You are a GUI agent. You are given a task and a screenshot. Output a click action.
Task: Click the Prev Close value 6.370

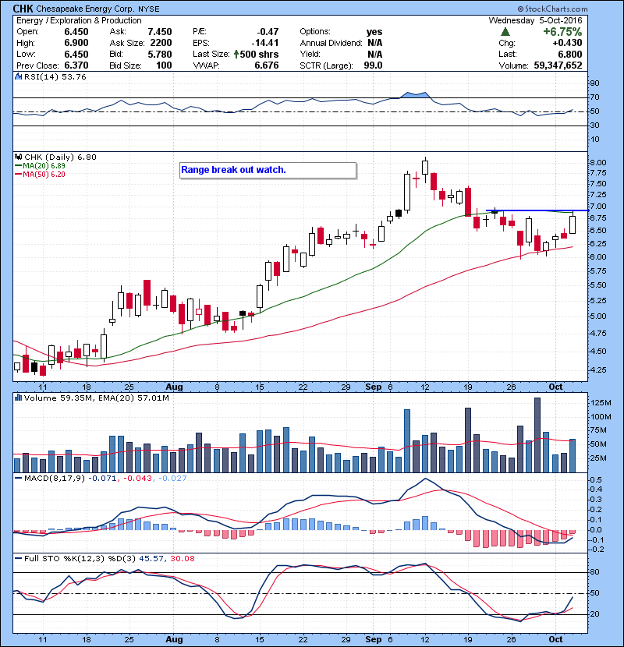point(76,65)
